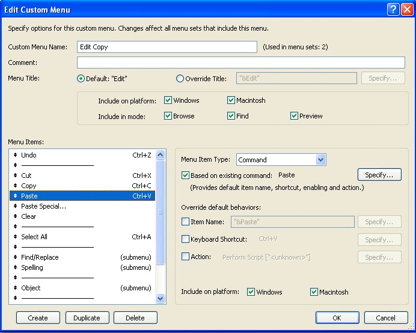416x333 pixels.
Task: Click the drag handle icon beside Undo
Action: pyautogui.click(x=16, y=155)
